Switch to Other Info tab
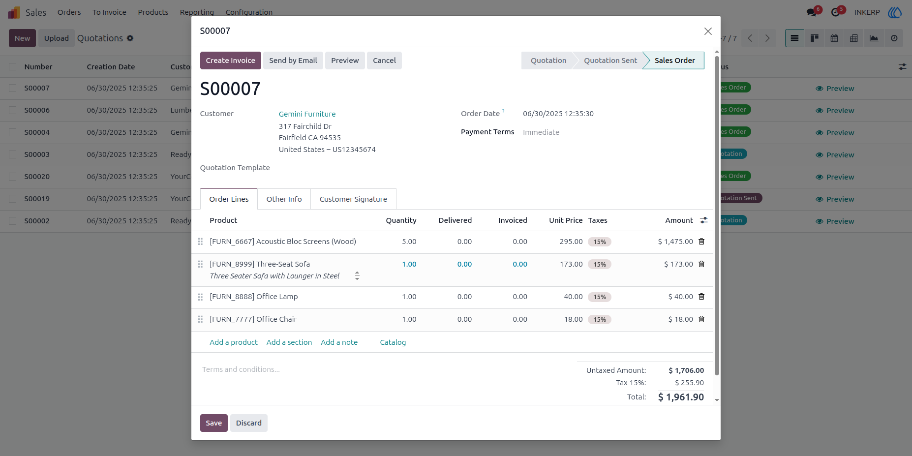Viewport: 912px width, 456px height. 284,199
